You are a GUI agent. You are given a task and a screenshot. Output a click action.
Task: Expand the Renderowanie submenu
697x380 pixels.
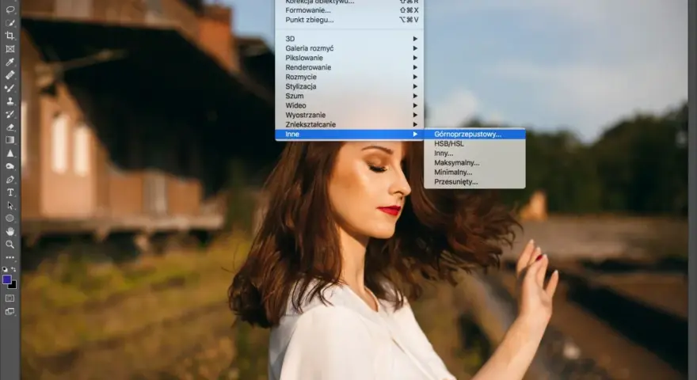[349, 67]
